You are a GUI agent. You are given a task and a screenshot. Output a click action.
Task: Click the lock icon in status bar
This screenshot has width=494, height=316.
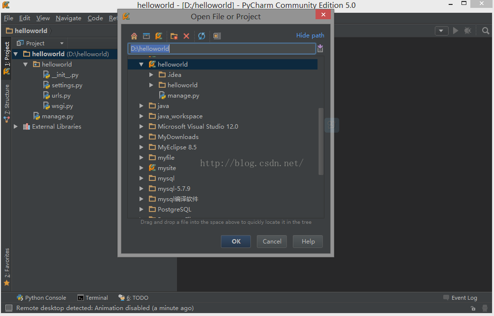[x=473, y=308]
